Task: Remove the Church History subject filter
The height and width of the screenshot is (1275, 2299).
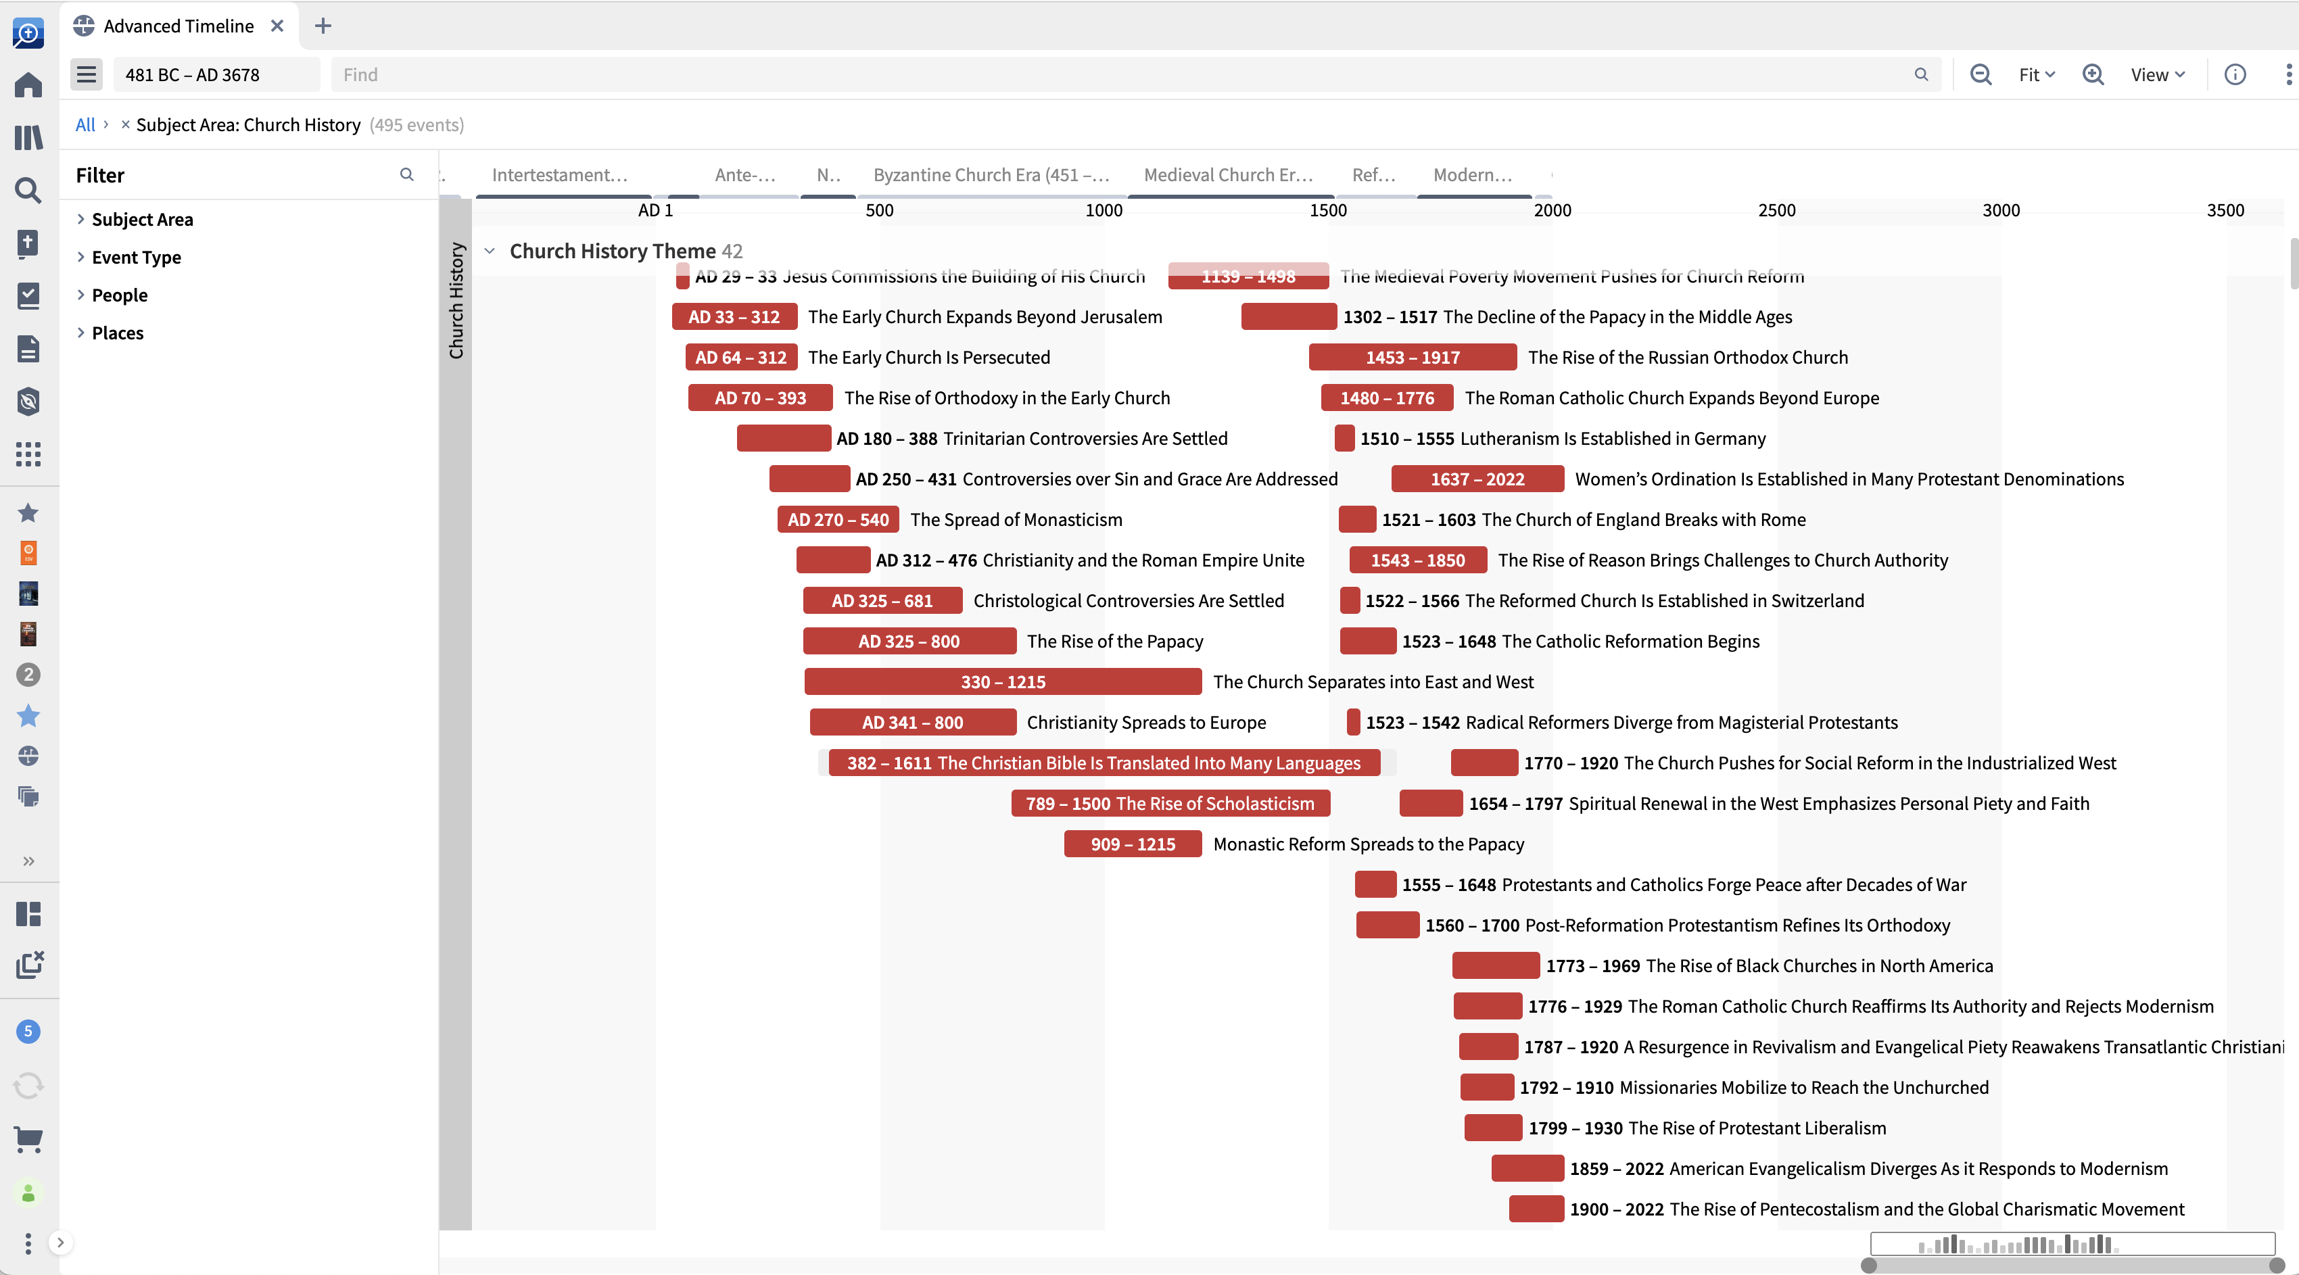Action: click(126, 125)
